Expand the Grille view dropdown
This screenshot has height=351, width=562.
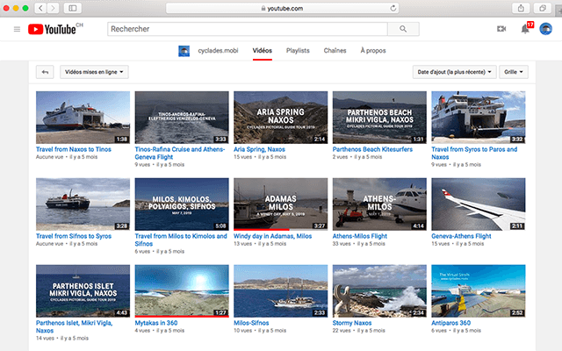(514, 72)
